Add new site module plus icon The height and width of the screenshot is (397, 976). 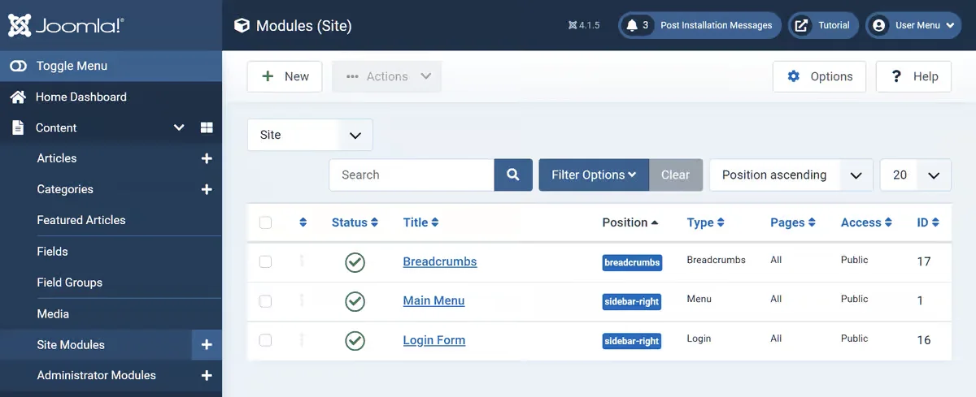207,344
